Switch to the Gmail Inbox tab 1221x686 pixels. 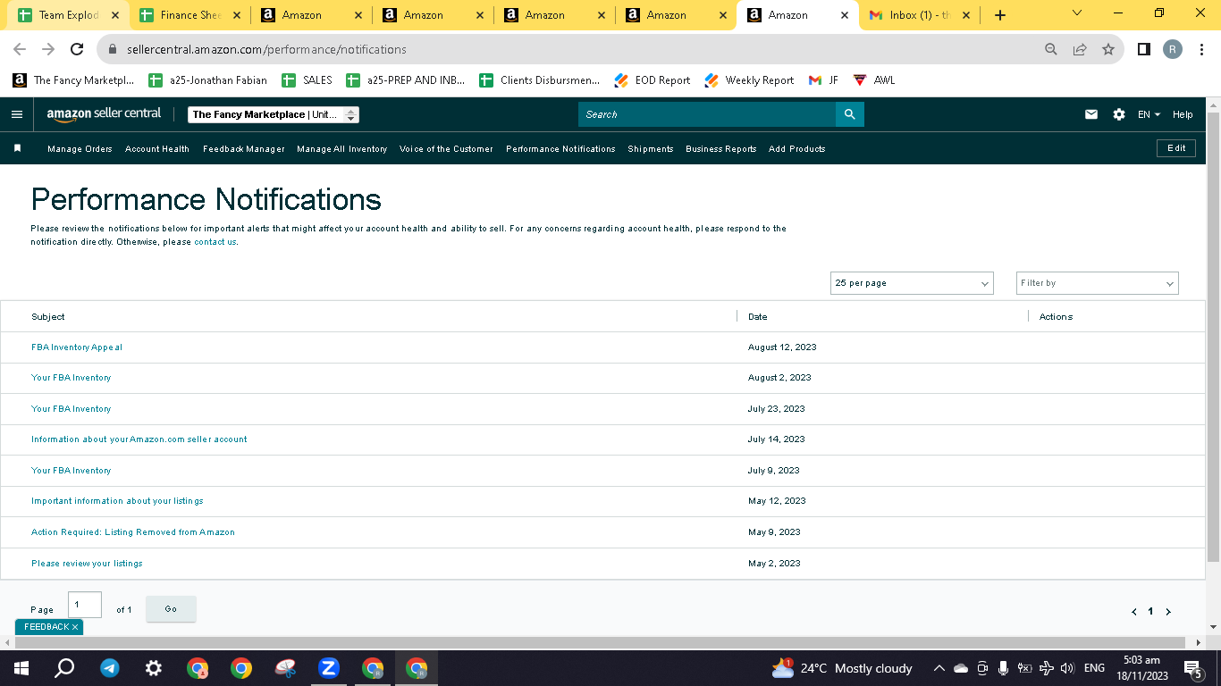click(x=919, y=15)
